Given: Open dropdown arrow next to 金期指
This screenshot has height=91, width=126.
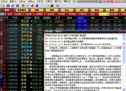Looking at the screenshot, I should (x=45, y=14).
